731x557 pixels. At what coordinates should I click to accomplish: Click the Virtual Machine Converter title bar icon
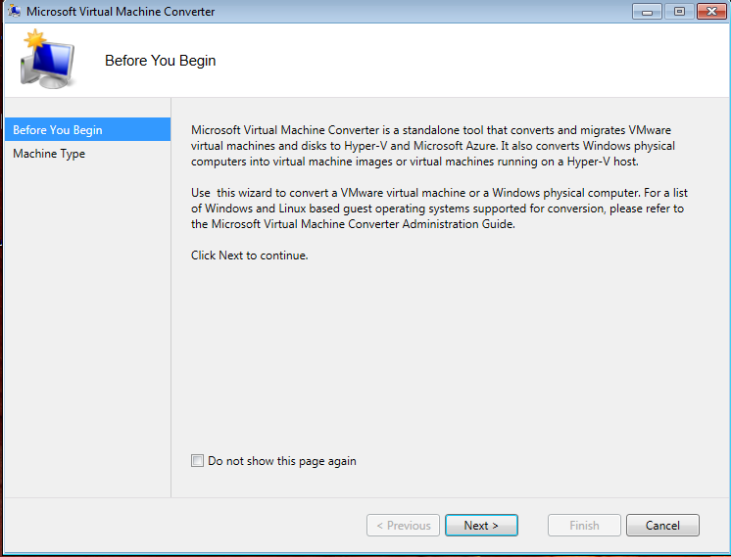coord(15,12)
